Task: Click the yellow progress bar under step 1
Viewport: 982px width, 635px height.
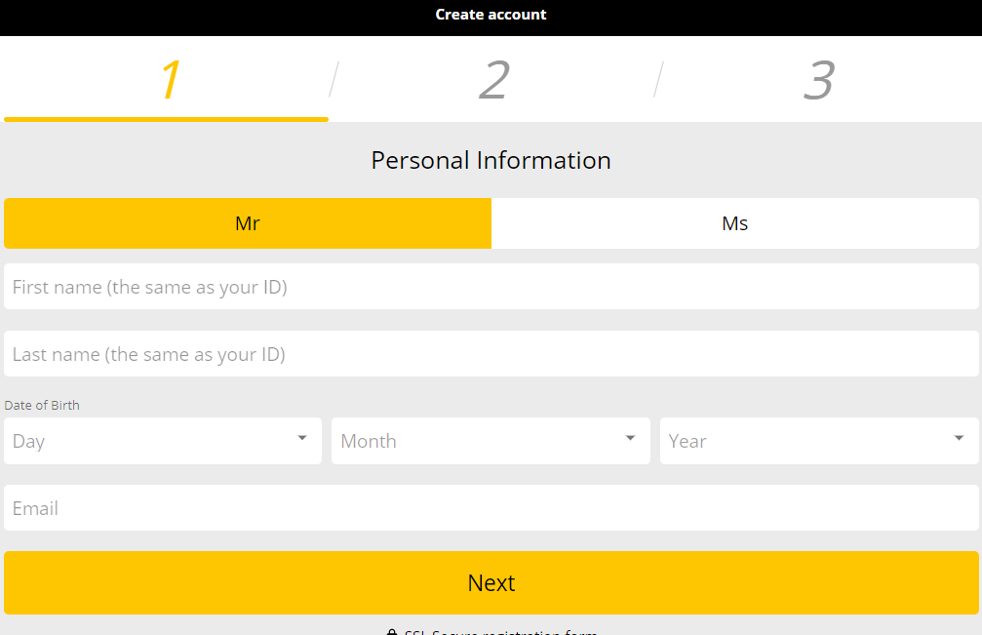Action: click(x=166, y=119)
